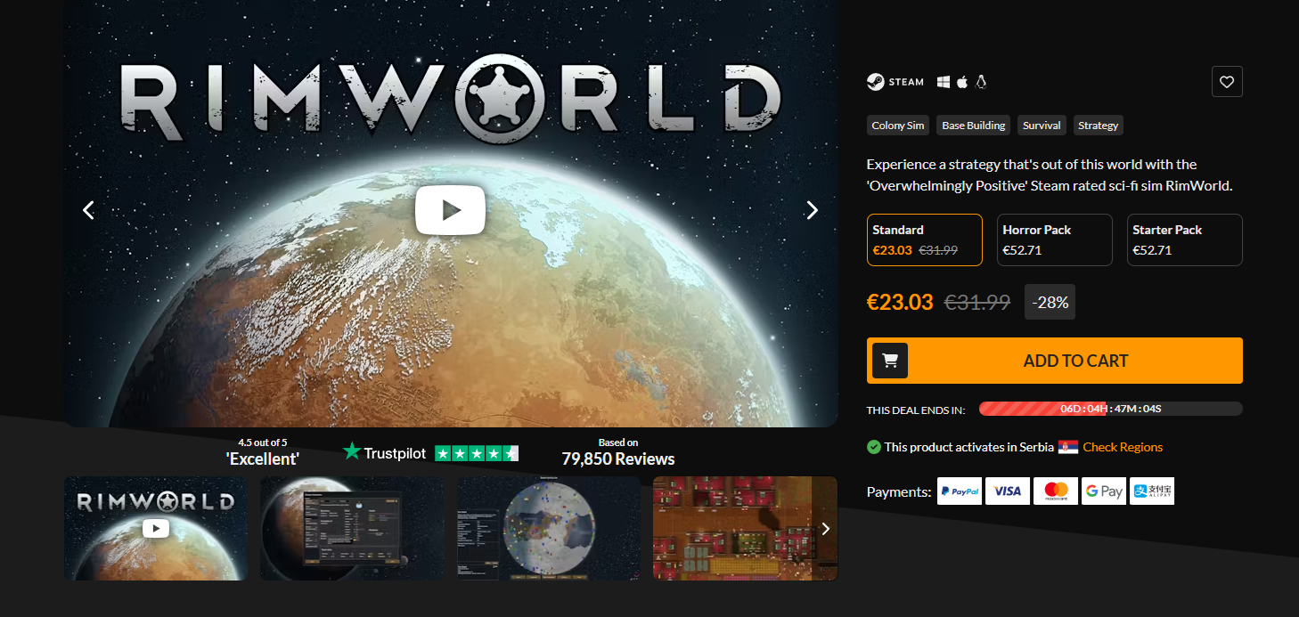
Task: Select the Starter Pack edition
Action: [1185, 239]
